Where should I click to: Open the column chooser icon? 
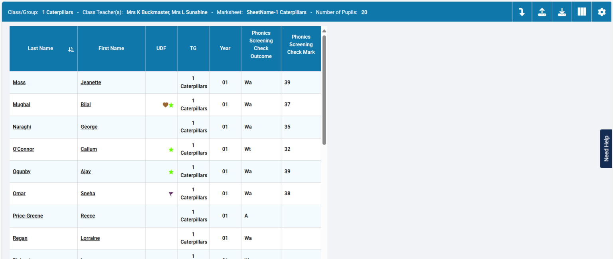point(582,12)
